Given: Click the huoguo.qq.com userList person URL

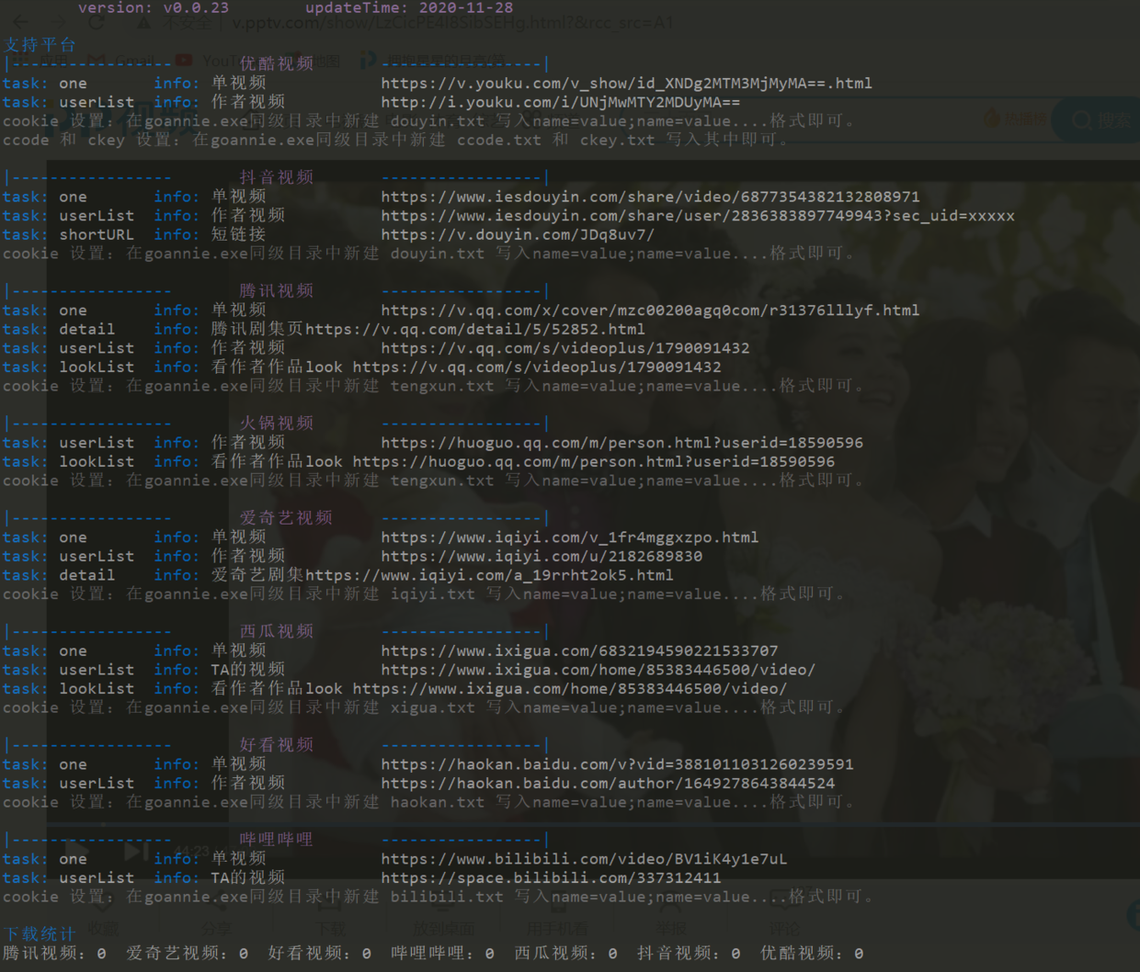Looking at the screenshot, I should 622,443.
